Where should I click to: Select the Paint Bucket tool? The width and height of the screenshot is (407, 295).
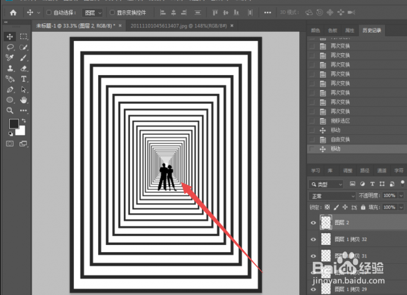pos(10,79)
